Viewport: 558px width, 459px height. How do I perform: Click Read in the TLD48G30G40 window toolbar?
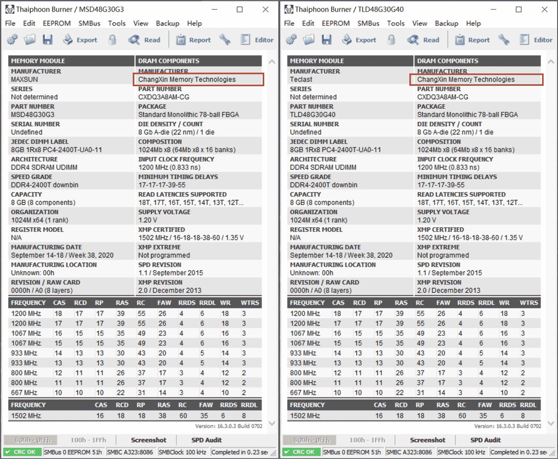[423, 40]
